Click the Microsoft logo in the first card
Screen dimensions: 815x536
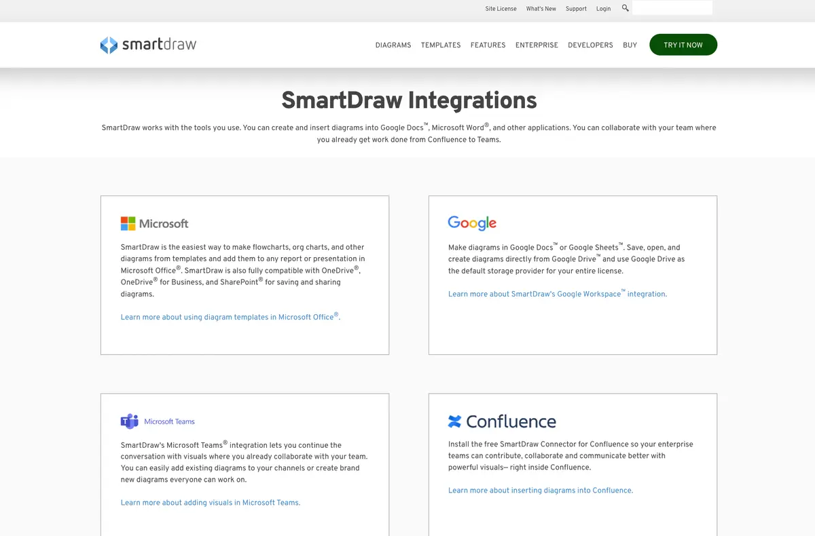pyautogui.click(x=154, y=223)
